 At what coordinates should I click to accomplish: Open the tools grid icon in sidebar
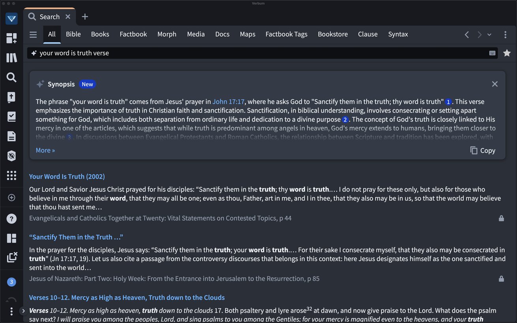coord(11,176)
